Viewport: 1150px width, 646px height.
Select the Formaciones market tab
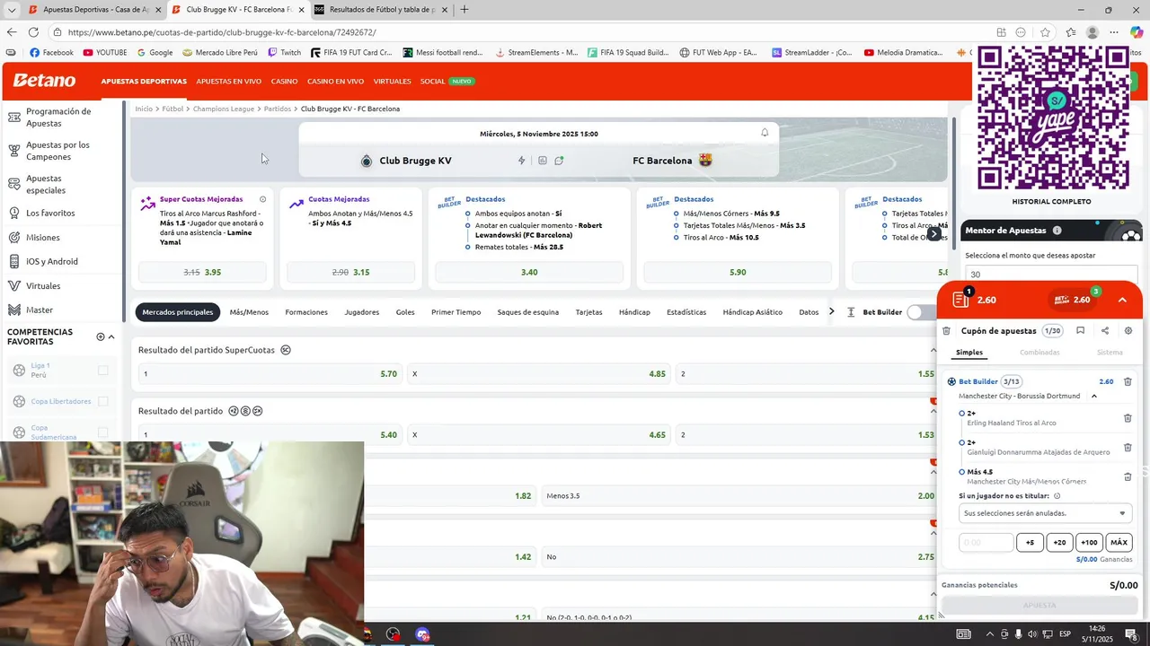(306, 312)
